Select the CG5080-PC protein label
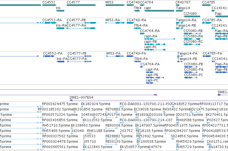 click(x=193, y=75)
